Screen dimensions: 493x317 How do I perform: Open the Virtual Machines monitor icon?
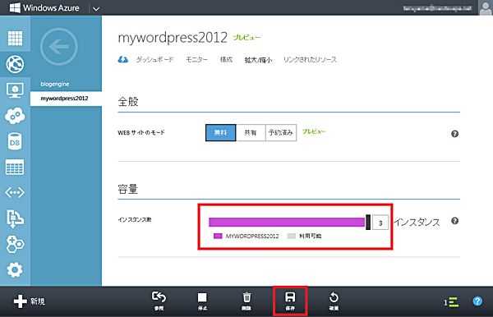[15, 90]
